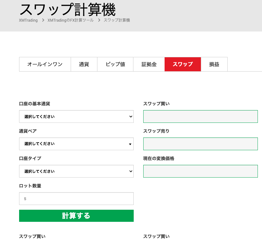262x239 pixels.
Task: Click the スワップ買い result field below the tabs
Action: (x=200, y=116)
